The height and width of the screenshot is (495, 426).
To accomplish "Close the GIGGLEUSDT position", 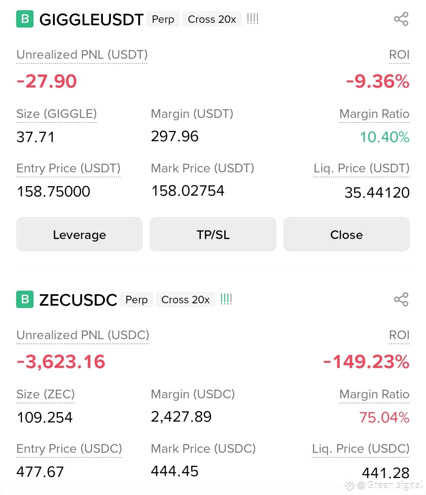I will click(346, 234).
